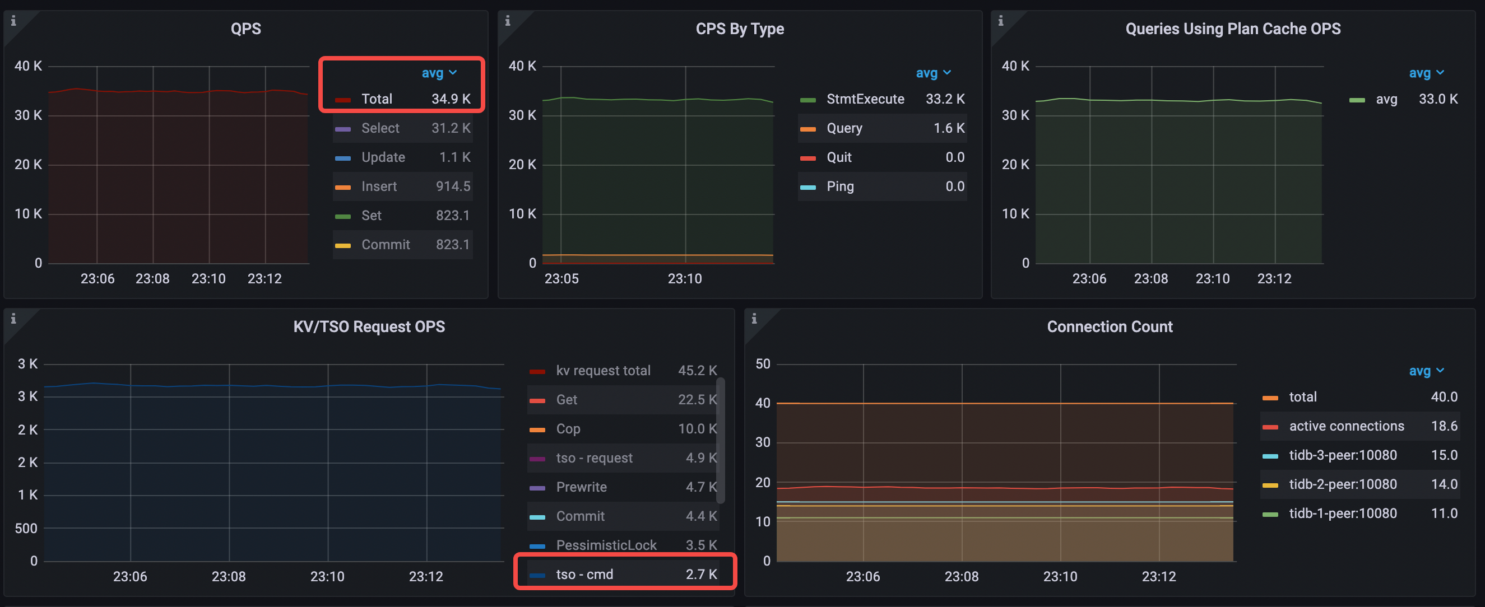Select the kv request total legend entry
Image resolution: width=1485 pixels, height=607 pixels.
[603, 370]
